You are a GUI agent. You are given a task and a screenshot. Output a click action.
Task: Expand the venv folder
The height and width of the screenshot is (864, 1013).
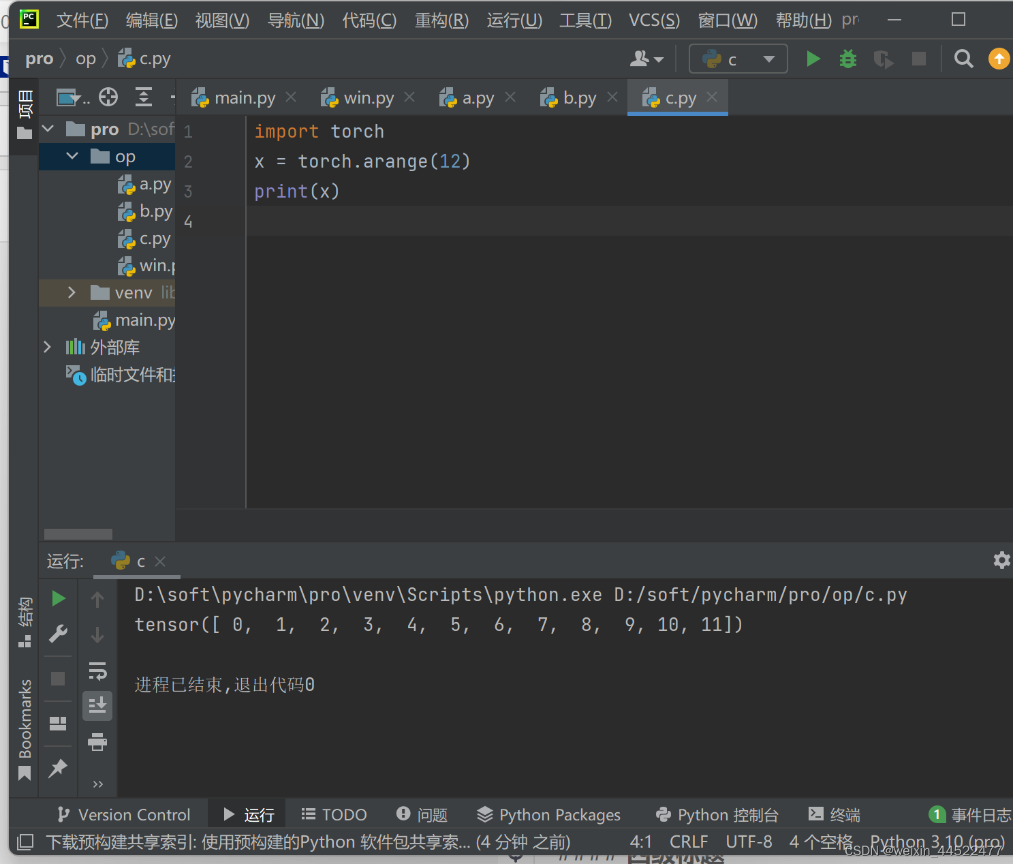tap(72, 292)
